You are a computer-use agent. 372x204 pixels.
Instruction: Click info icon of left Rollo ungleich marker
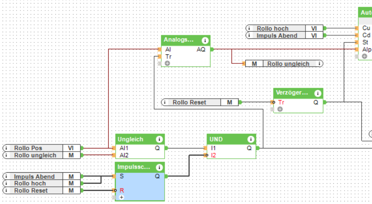[6, 155]
